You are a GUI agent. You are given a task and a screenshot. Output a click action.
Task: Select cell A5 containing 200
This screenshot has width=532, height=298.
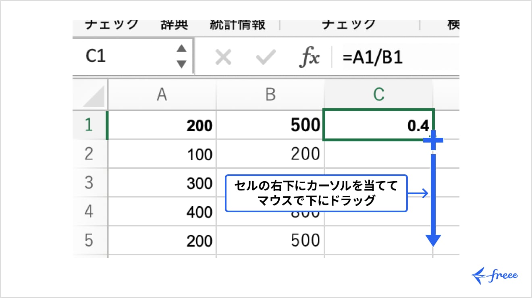tap(161, 240)
